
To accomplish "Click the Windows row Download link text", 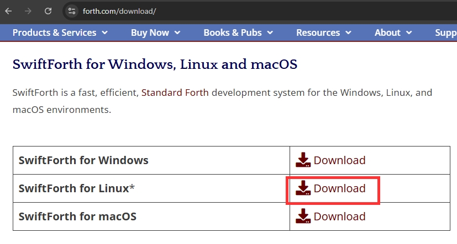I will [339, 160].
